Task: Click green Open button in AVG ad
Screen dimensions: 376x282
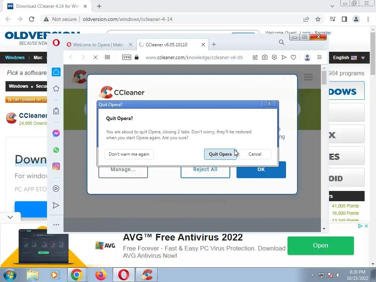Action: 321,246
